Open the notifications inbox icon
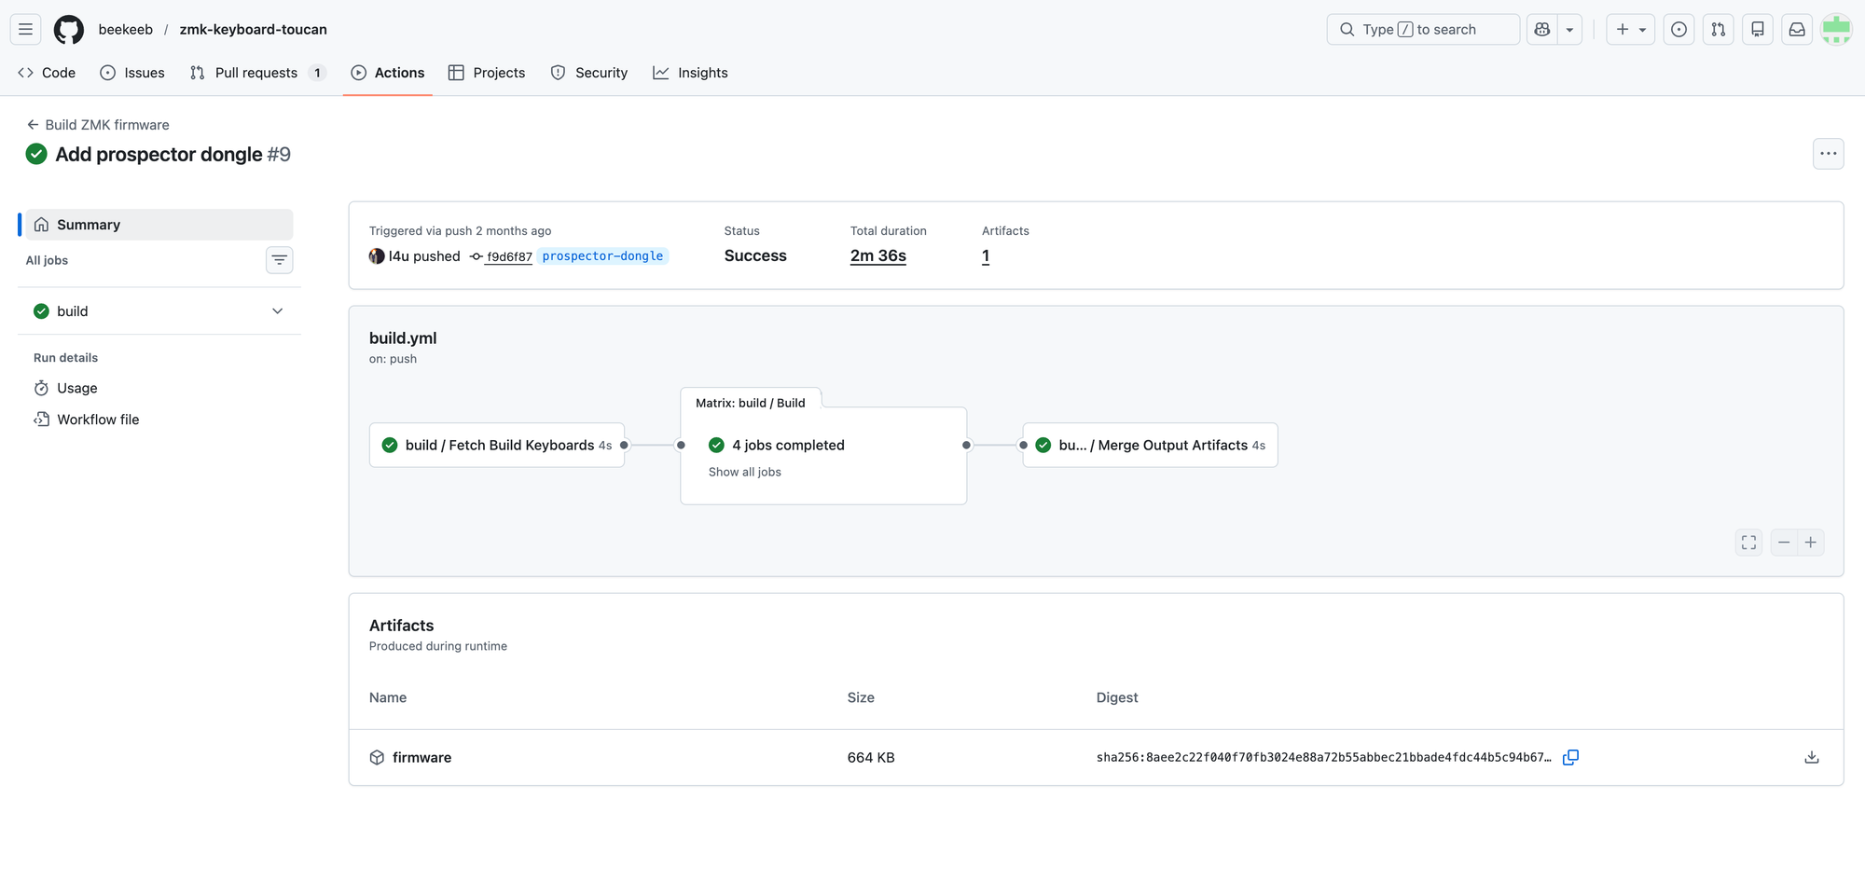 1796,30
